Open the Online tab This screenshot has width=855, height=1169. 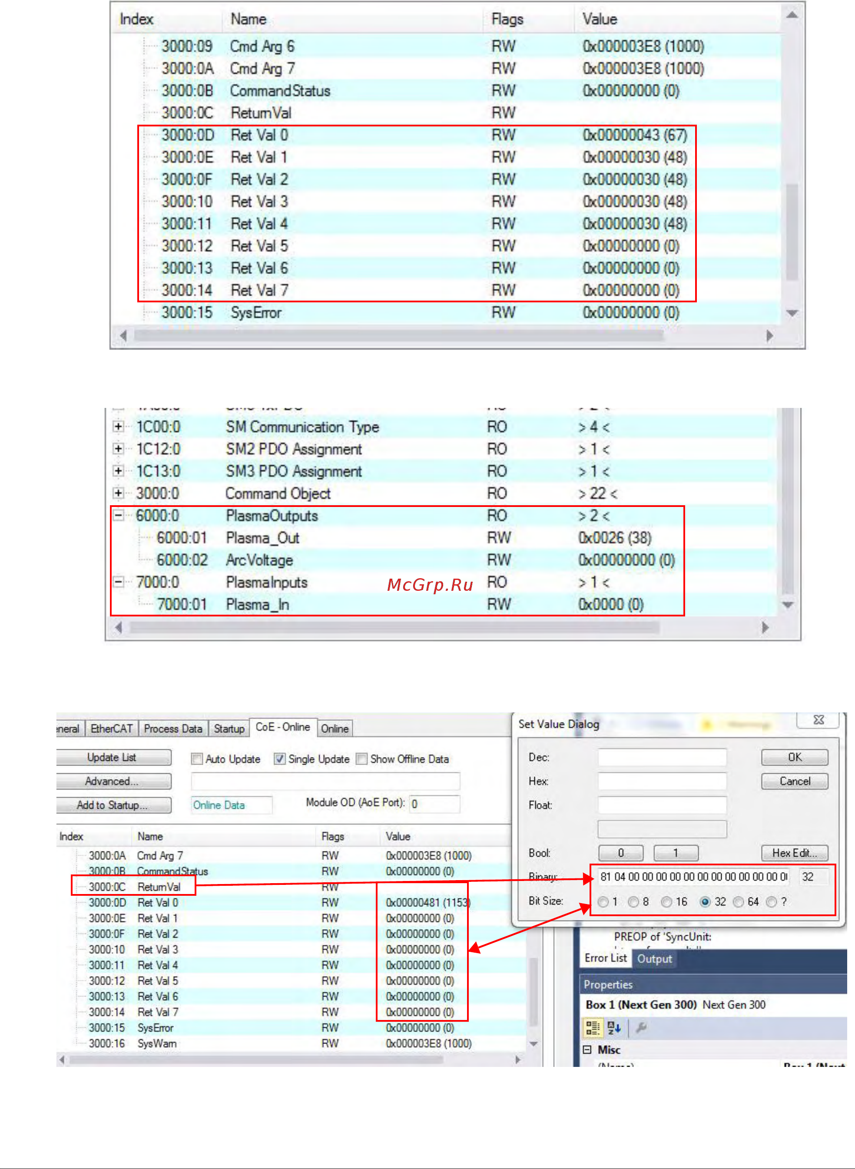pyautogui.click(x=335, y=729)
